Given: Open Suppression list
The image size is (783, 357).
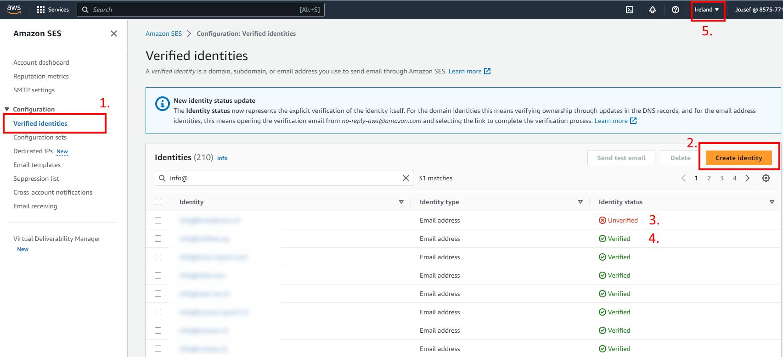Looking at the screenshot, I should point(36,178).
